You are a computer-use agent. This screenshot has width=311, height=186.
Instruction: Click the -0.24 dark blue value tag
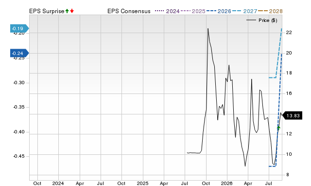tap(19, 53)
